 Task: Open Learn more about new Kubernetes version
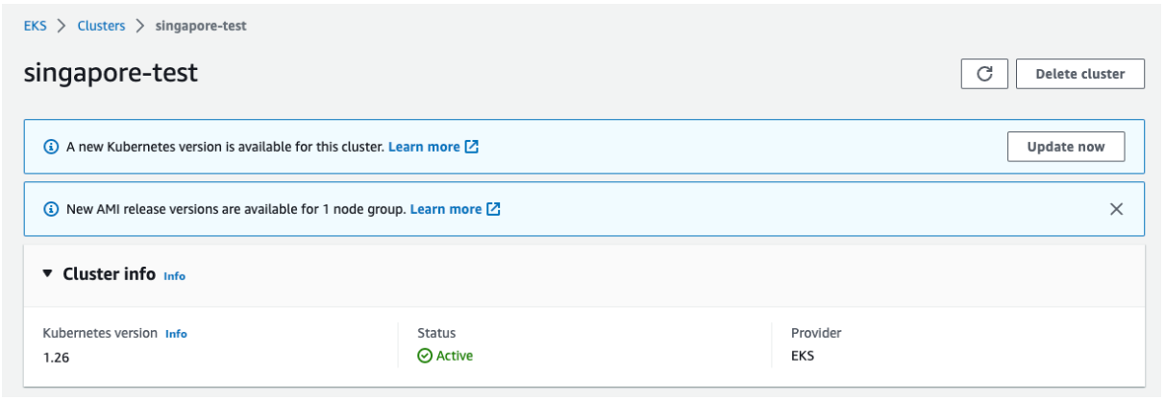[x=424, y=148]
